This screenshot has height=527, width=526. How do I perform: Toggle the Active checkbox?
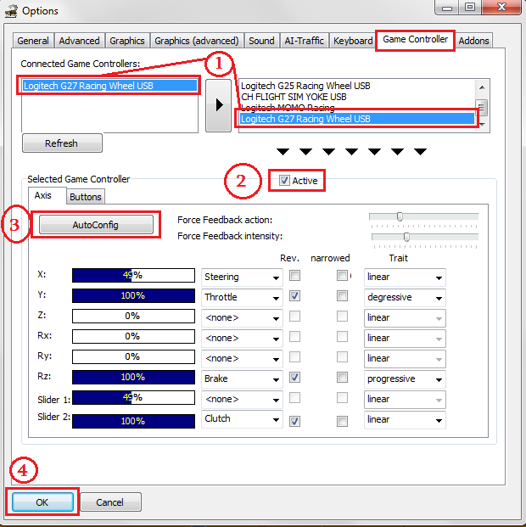tap(284, 181)
